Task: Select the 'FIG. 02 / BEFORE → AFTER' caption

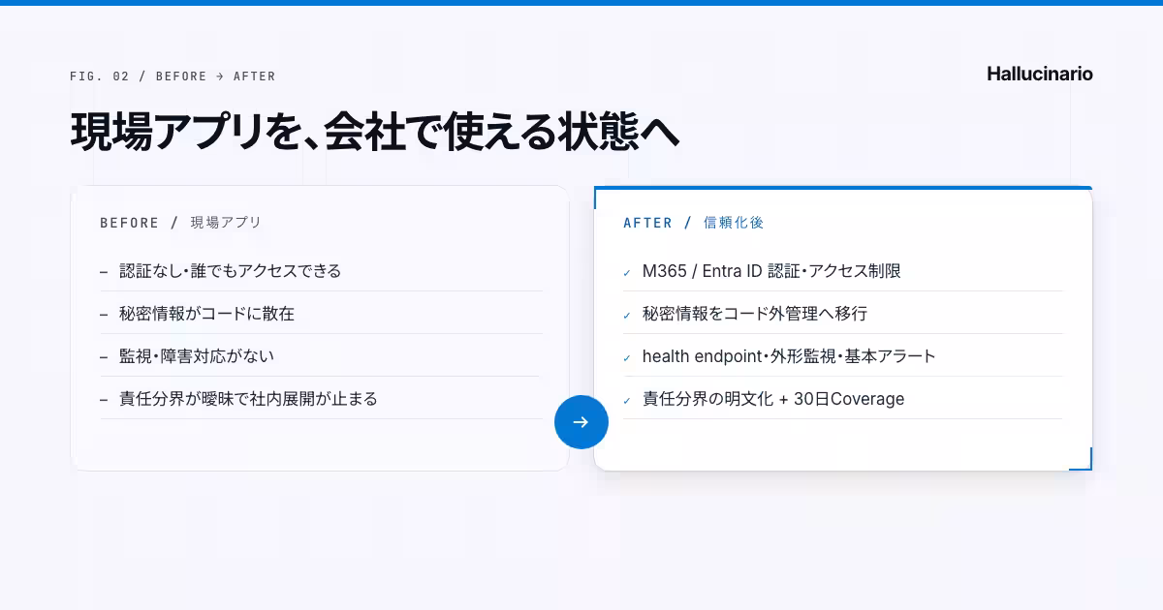Action: point(173,76)
